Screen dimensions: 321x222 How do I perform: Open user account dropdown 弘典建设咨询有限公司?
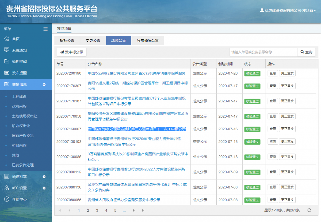click(x=288, y=10)
